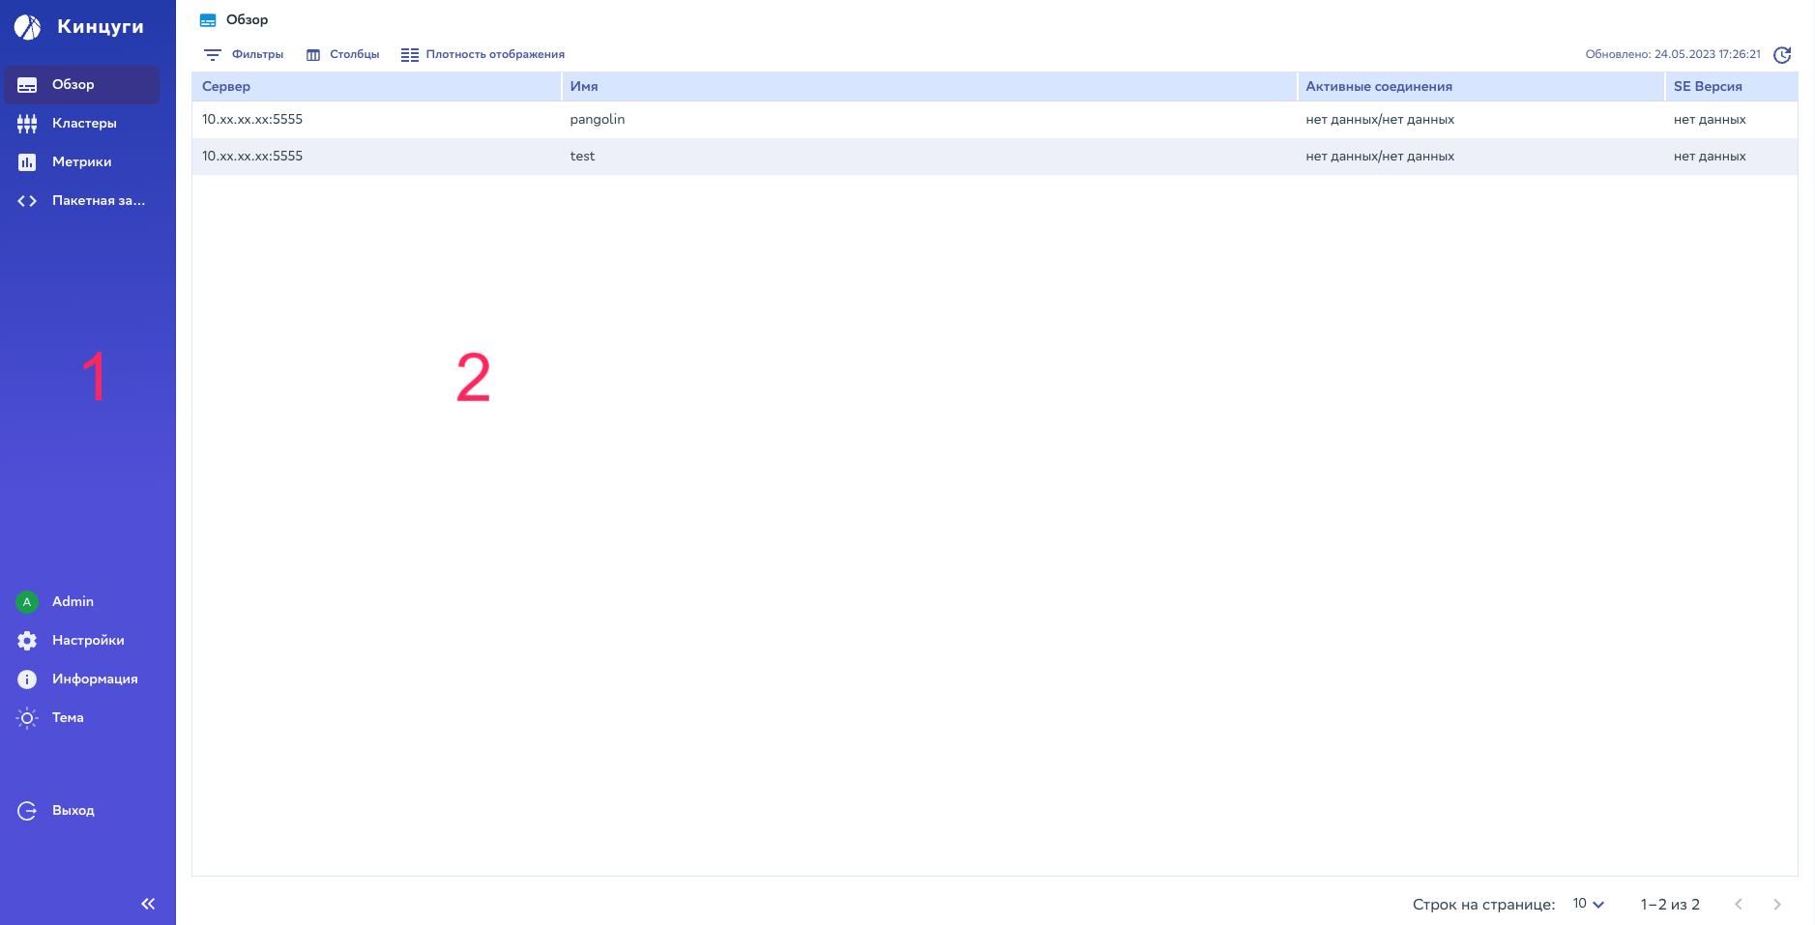
Task: Click the refresh icon near update time
Action: (x=1782, y=55)
